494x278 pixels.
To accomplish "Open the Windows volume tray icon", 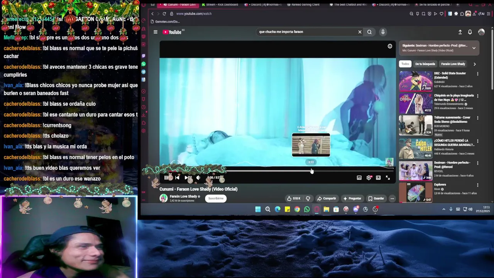I will coord(470,209).
